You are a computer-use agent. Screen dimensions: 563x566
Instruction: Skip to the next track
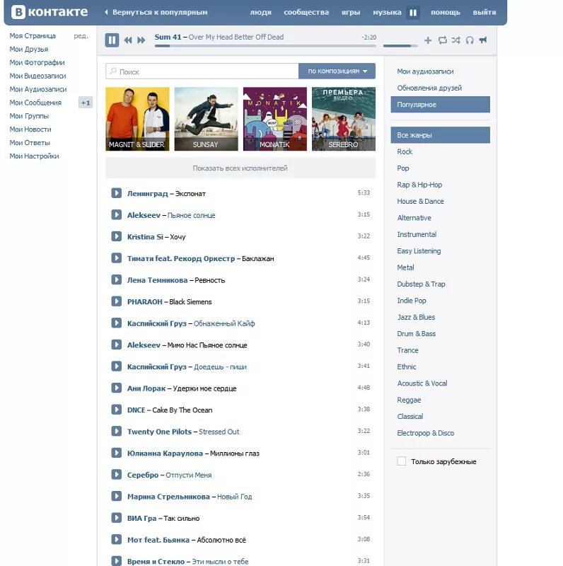click(141, 40)
